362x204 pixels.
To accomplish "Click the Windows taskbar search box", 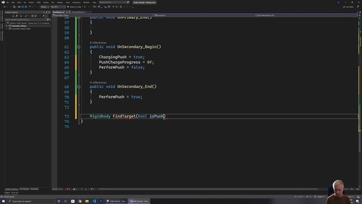I will point(31,201).
